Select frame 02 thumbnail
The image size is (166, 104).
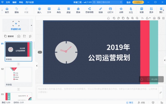[19, 77]
